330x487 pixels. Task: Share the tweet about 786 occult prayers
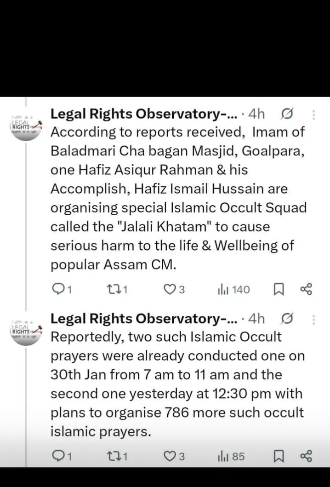[306, 456]
